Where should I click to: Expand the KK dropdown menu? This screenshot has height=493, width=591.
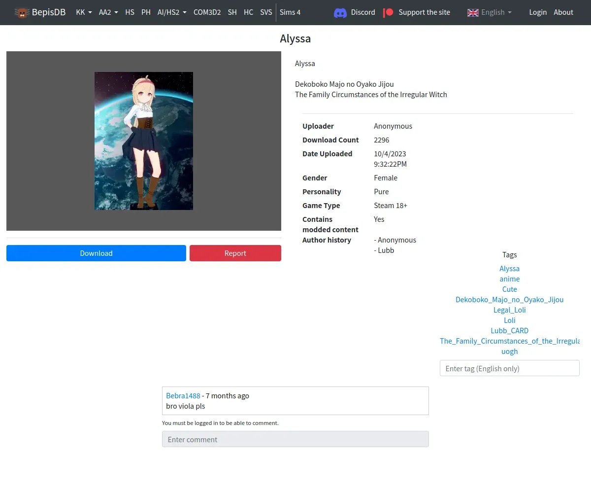[x=84, y=12]
